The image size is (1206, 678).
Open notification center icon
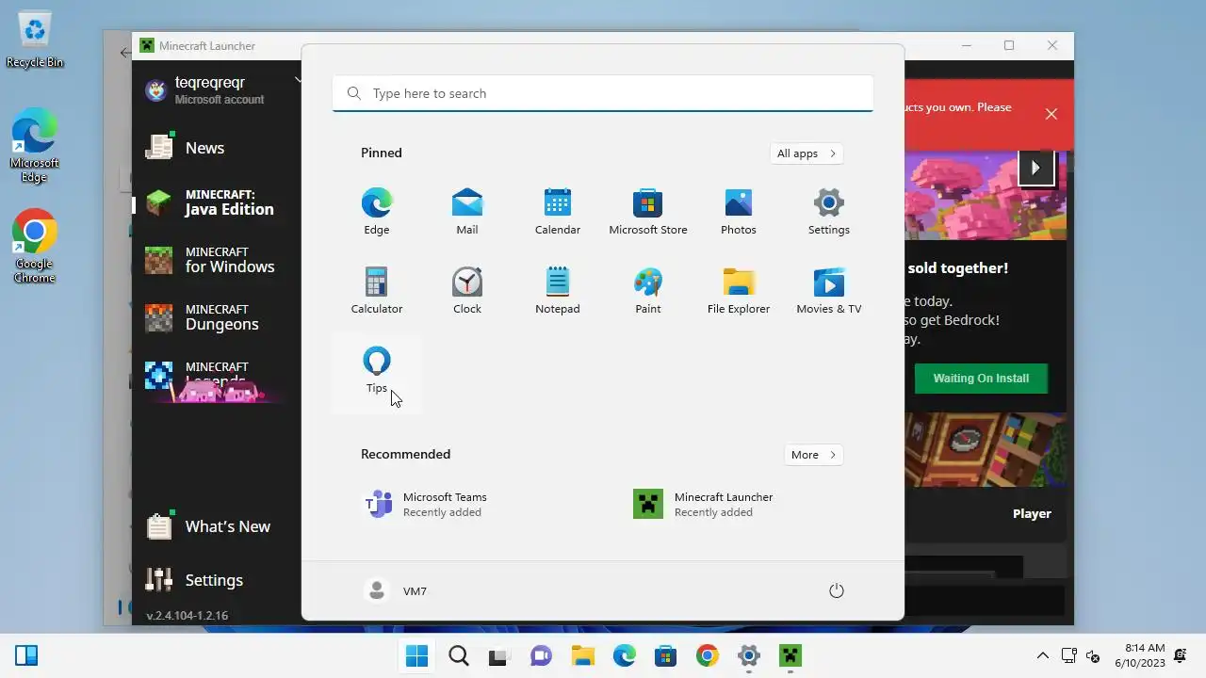1181,655
